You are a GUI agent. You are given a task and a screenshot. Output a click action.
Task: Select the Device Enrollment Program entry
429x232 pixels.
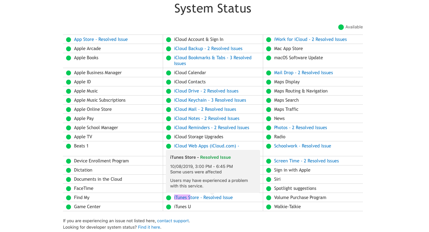[101, 161]
